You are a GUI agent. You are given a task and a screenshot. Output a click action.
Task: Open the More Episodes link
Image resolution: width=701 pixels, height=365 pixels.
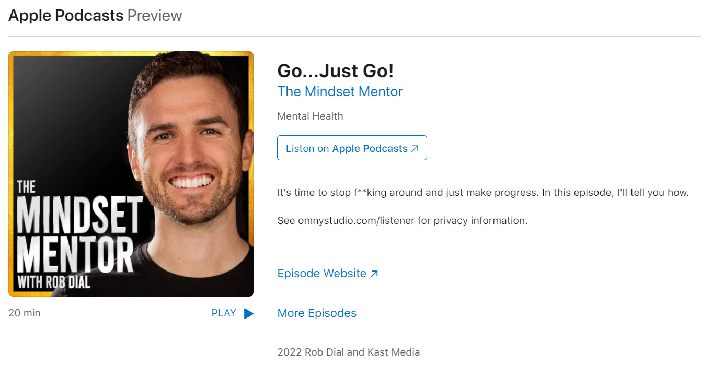tap(317, 313)
